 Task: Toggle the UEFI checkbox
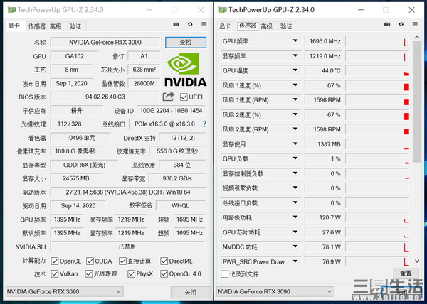point(184,97)
